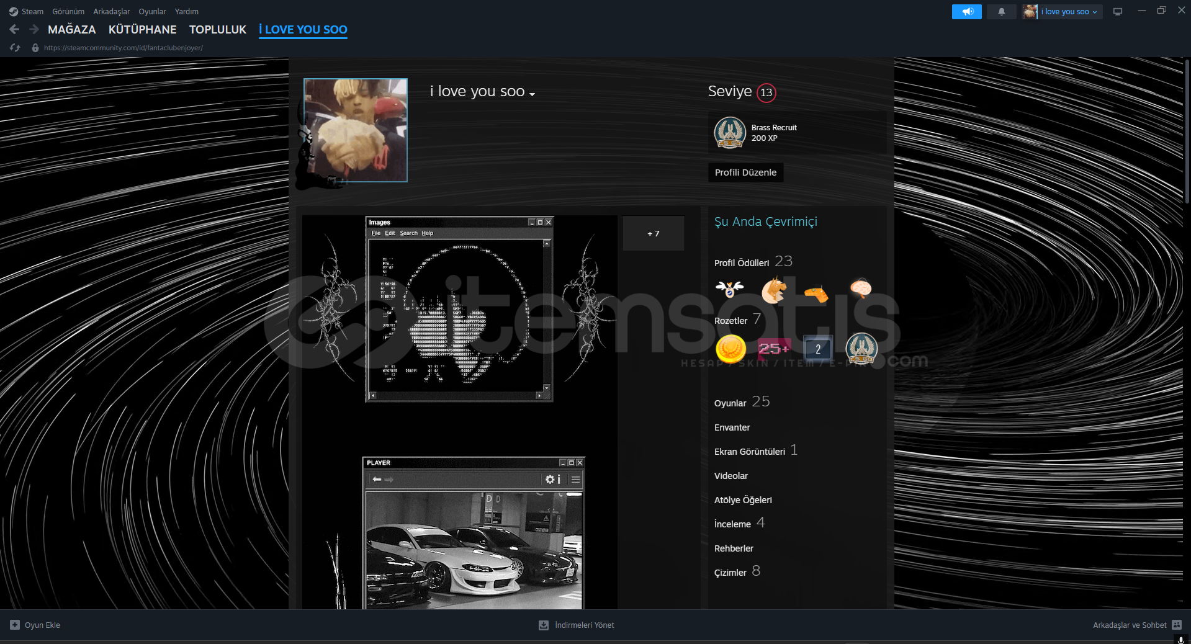Viewport: 1191px width, 644px height.
Task: Click the Profili Düzenle button
Action: coord(745,172)
